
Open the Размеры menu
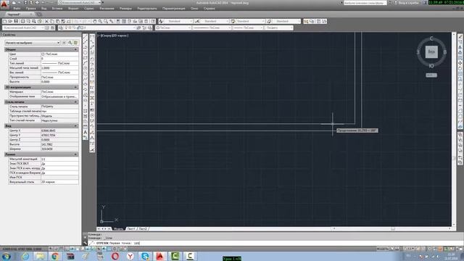[x=125, y=9]
